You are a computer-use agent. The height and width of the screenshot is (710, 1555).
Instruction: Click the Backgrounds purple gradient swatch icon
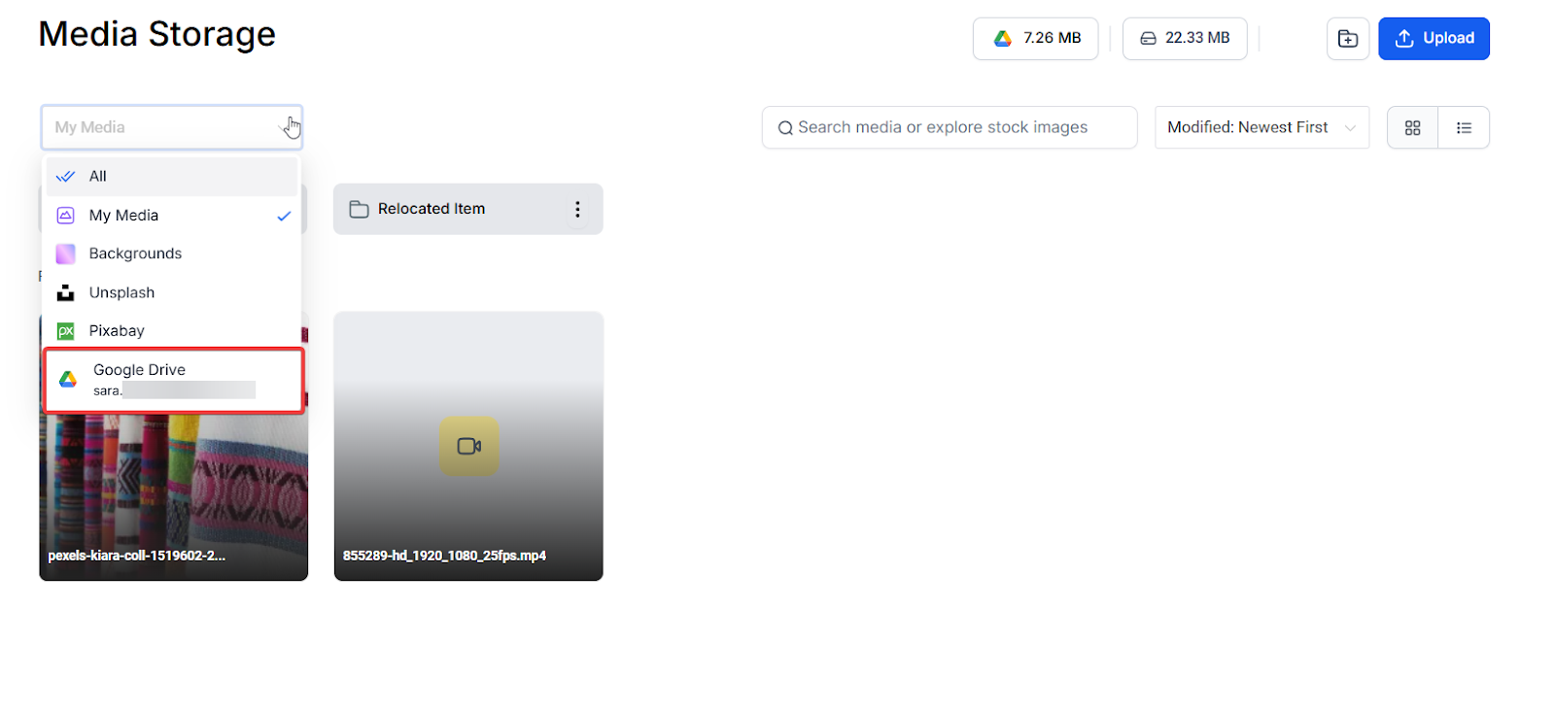coord(66,254)
